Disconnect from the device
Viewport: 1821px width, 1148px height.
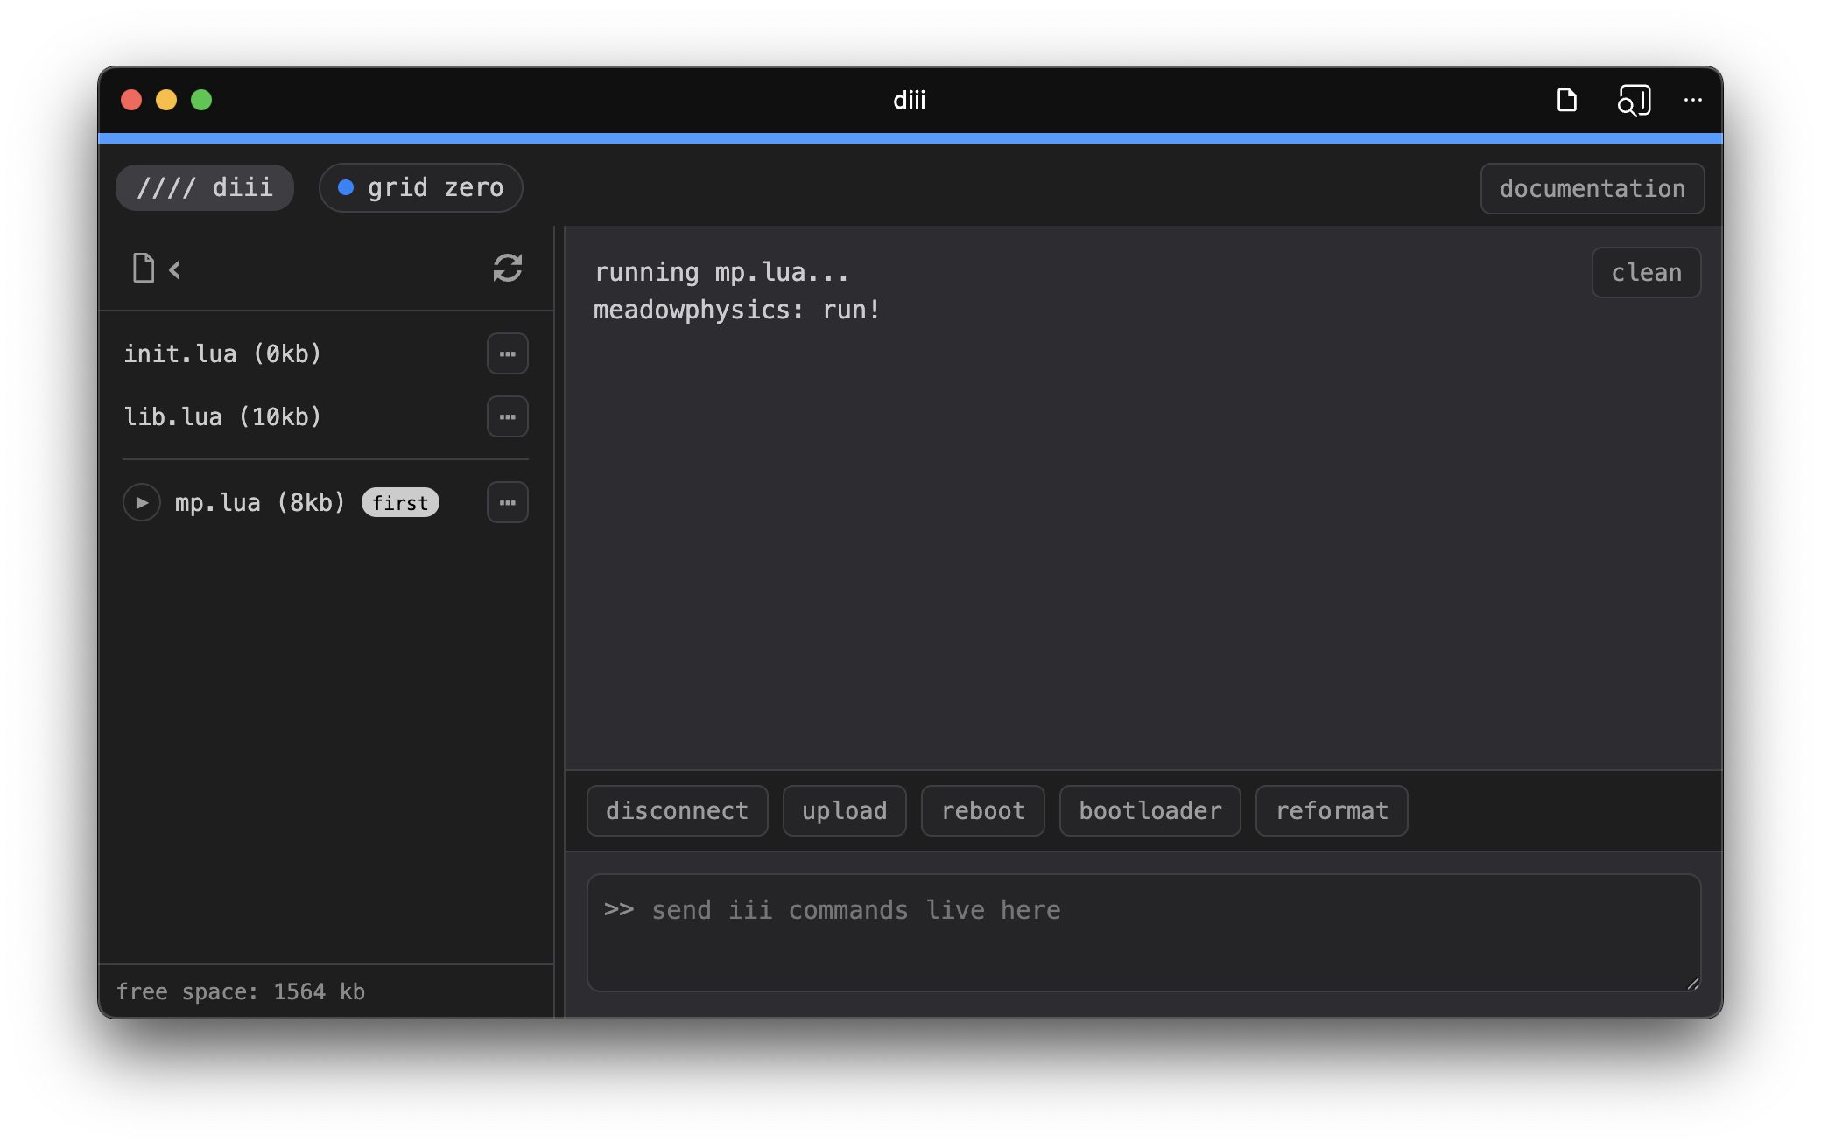(x=678, y=810)
